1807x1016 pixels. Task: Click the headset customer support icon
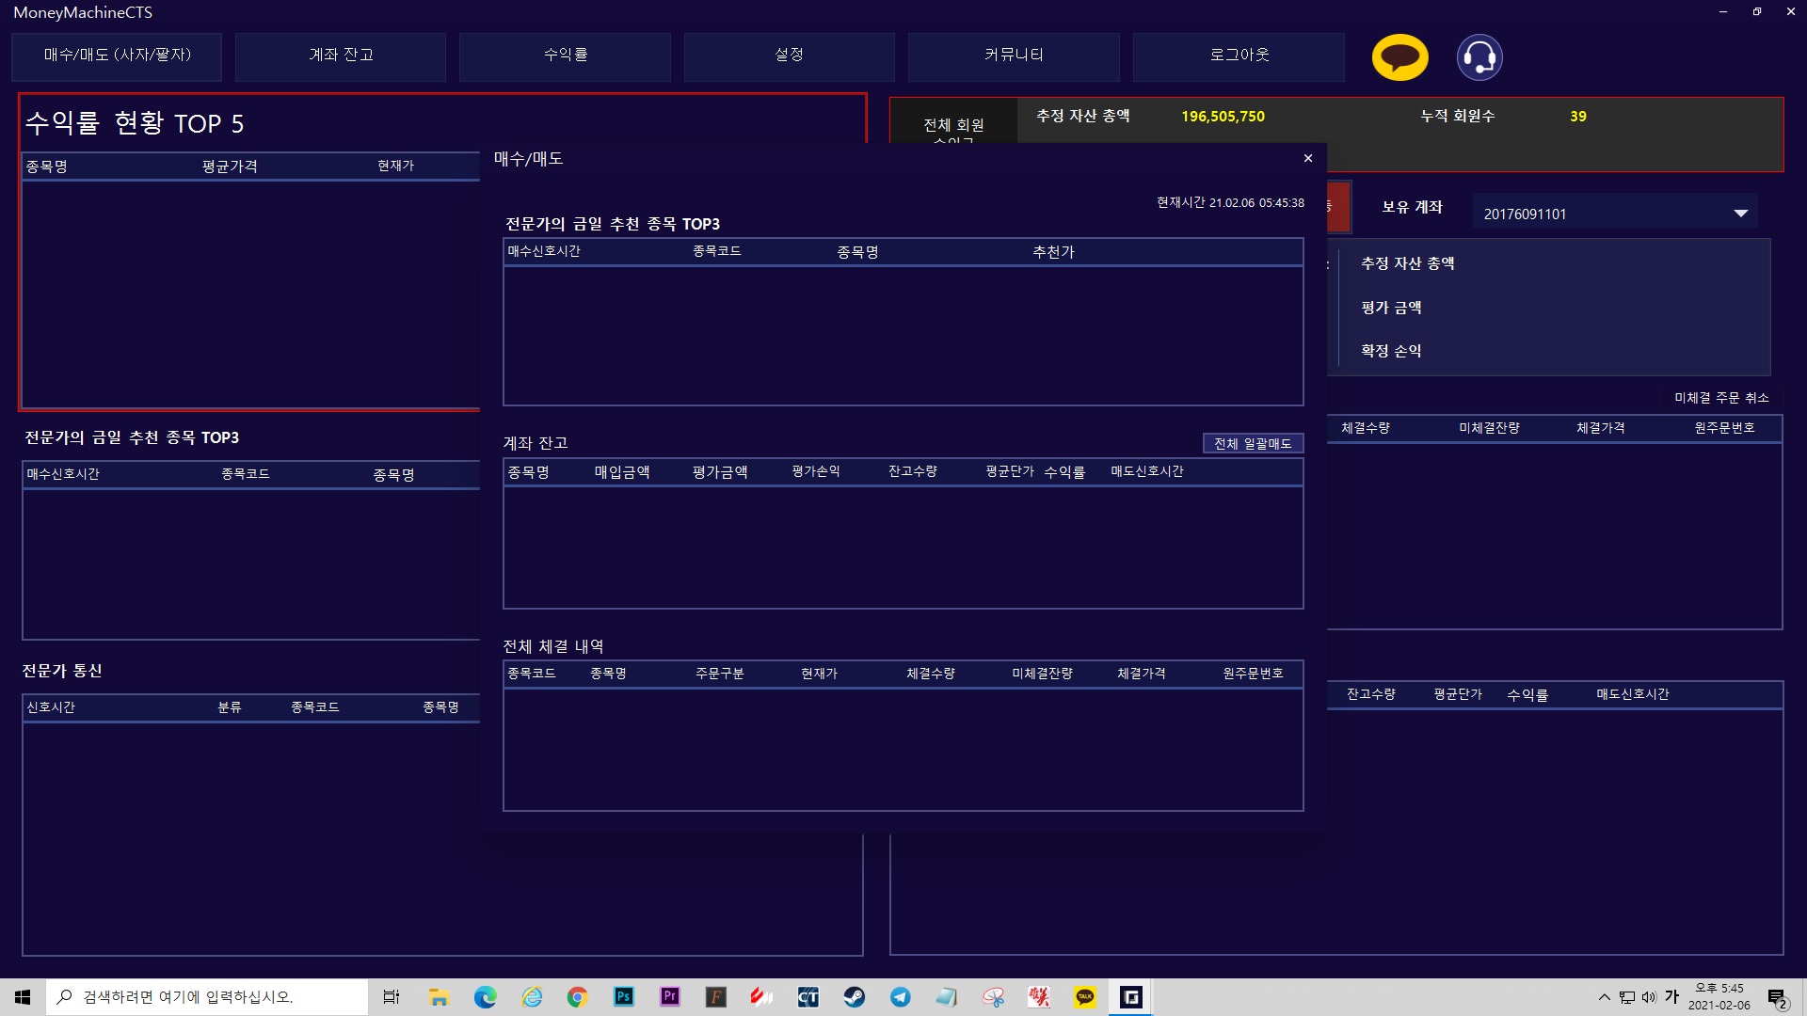[x=1479, y=57]
